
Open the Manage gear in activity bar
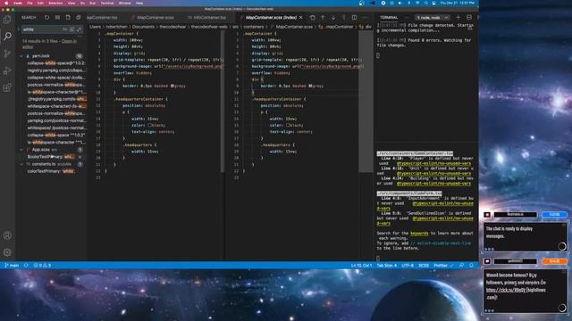[7, 252]
